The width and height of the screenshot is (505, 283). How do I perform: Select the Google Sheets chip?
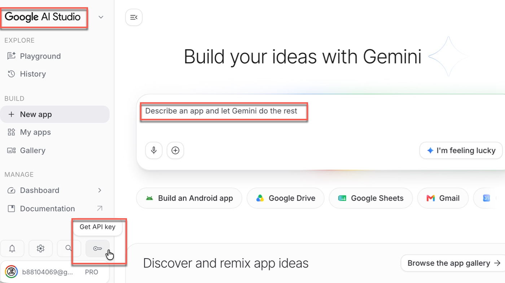(x=371, y=198)
